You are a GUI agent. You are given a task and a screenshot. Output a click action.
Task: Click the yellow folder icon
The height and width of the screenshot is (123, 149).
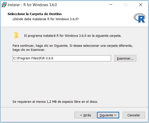click(x=16, y=36)
